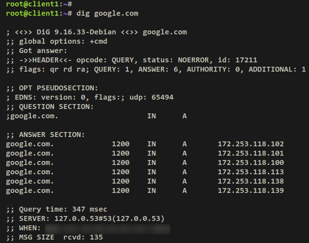Click the query id 17211
Viewport: 309px width, 243px height.
pos(246,60)
